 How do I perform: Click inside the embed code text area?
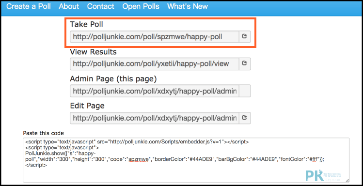[x=186, y=160]
